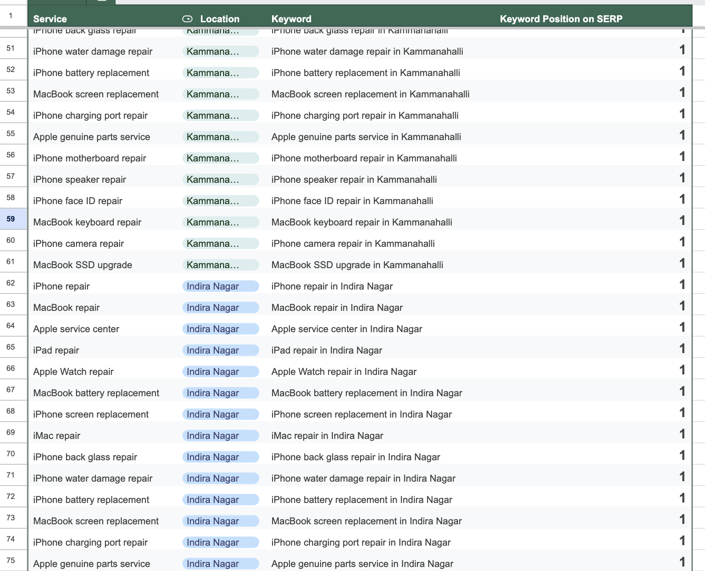Image resolution: width=705 pixels, height=571 pixels.
Task: Open Indira Nagar dropdown in the iPhone repair row
Action: [220, 286]
